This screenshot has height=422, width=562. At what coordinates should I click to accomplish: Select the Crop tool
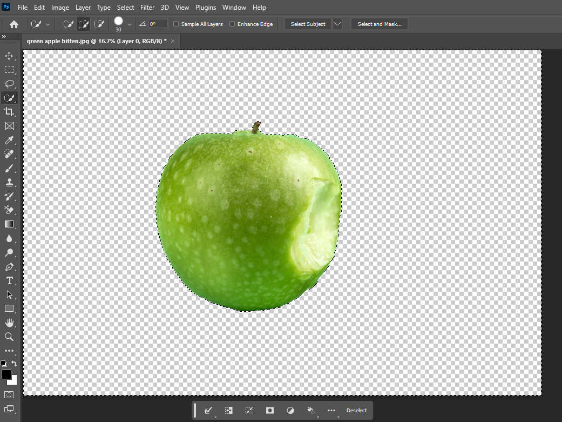[9, 112]
